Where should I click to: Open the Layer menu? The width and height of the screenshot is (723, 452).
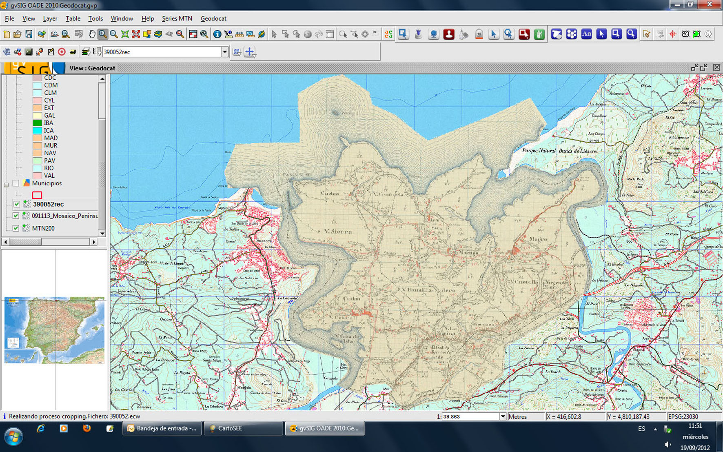pyautogui.click(x=50, y=18)
